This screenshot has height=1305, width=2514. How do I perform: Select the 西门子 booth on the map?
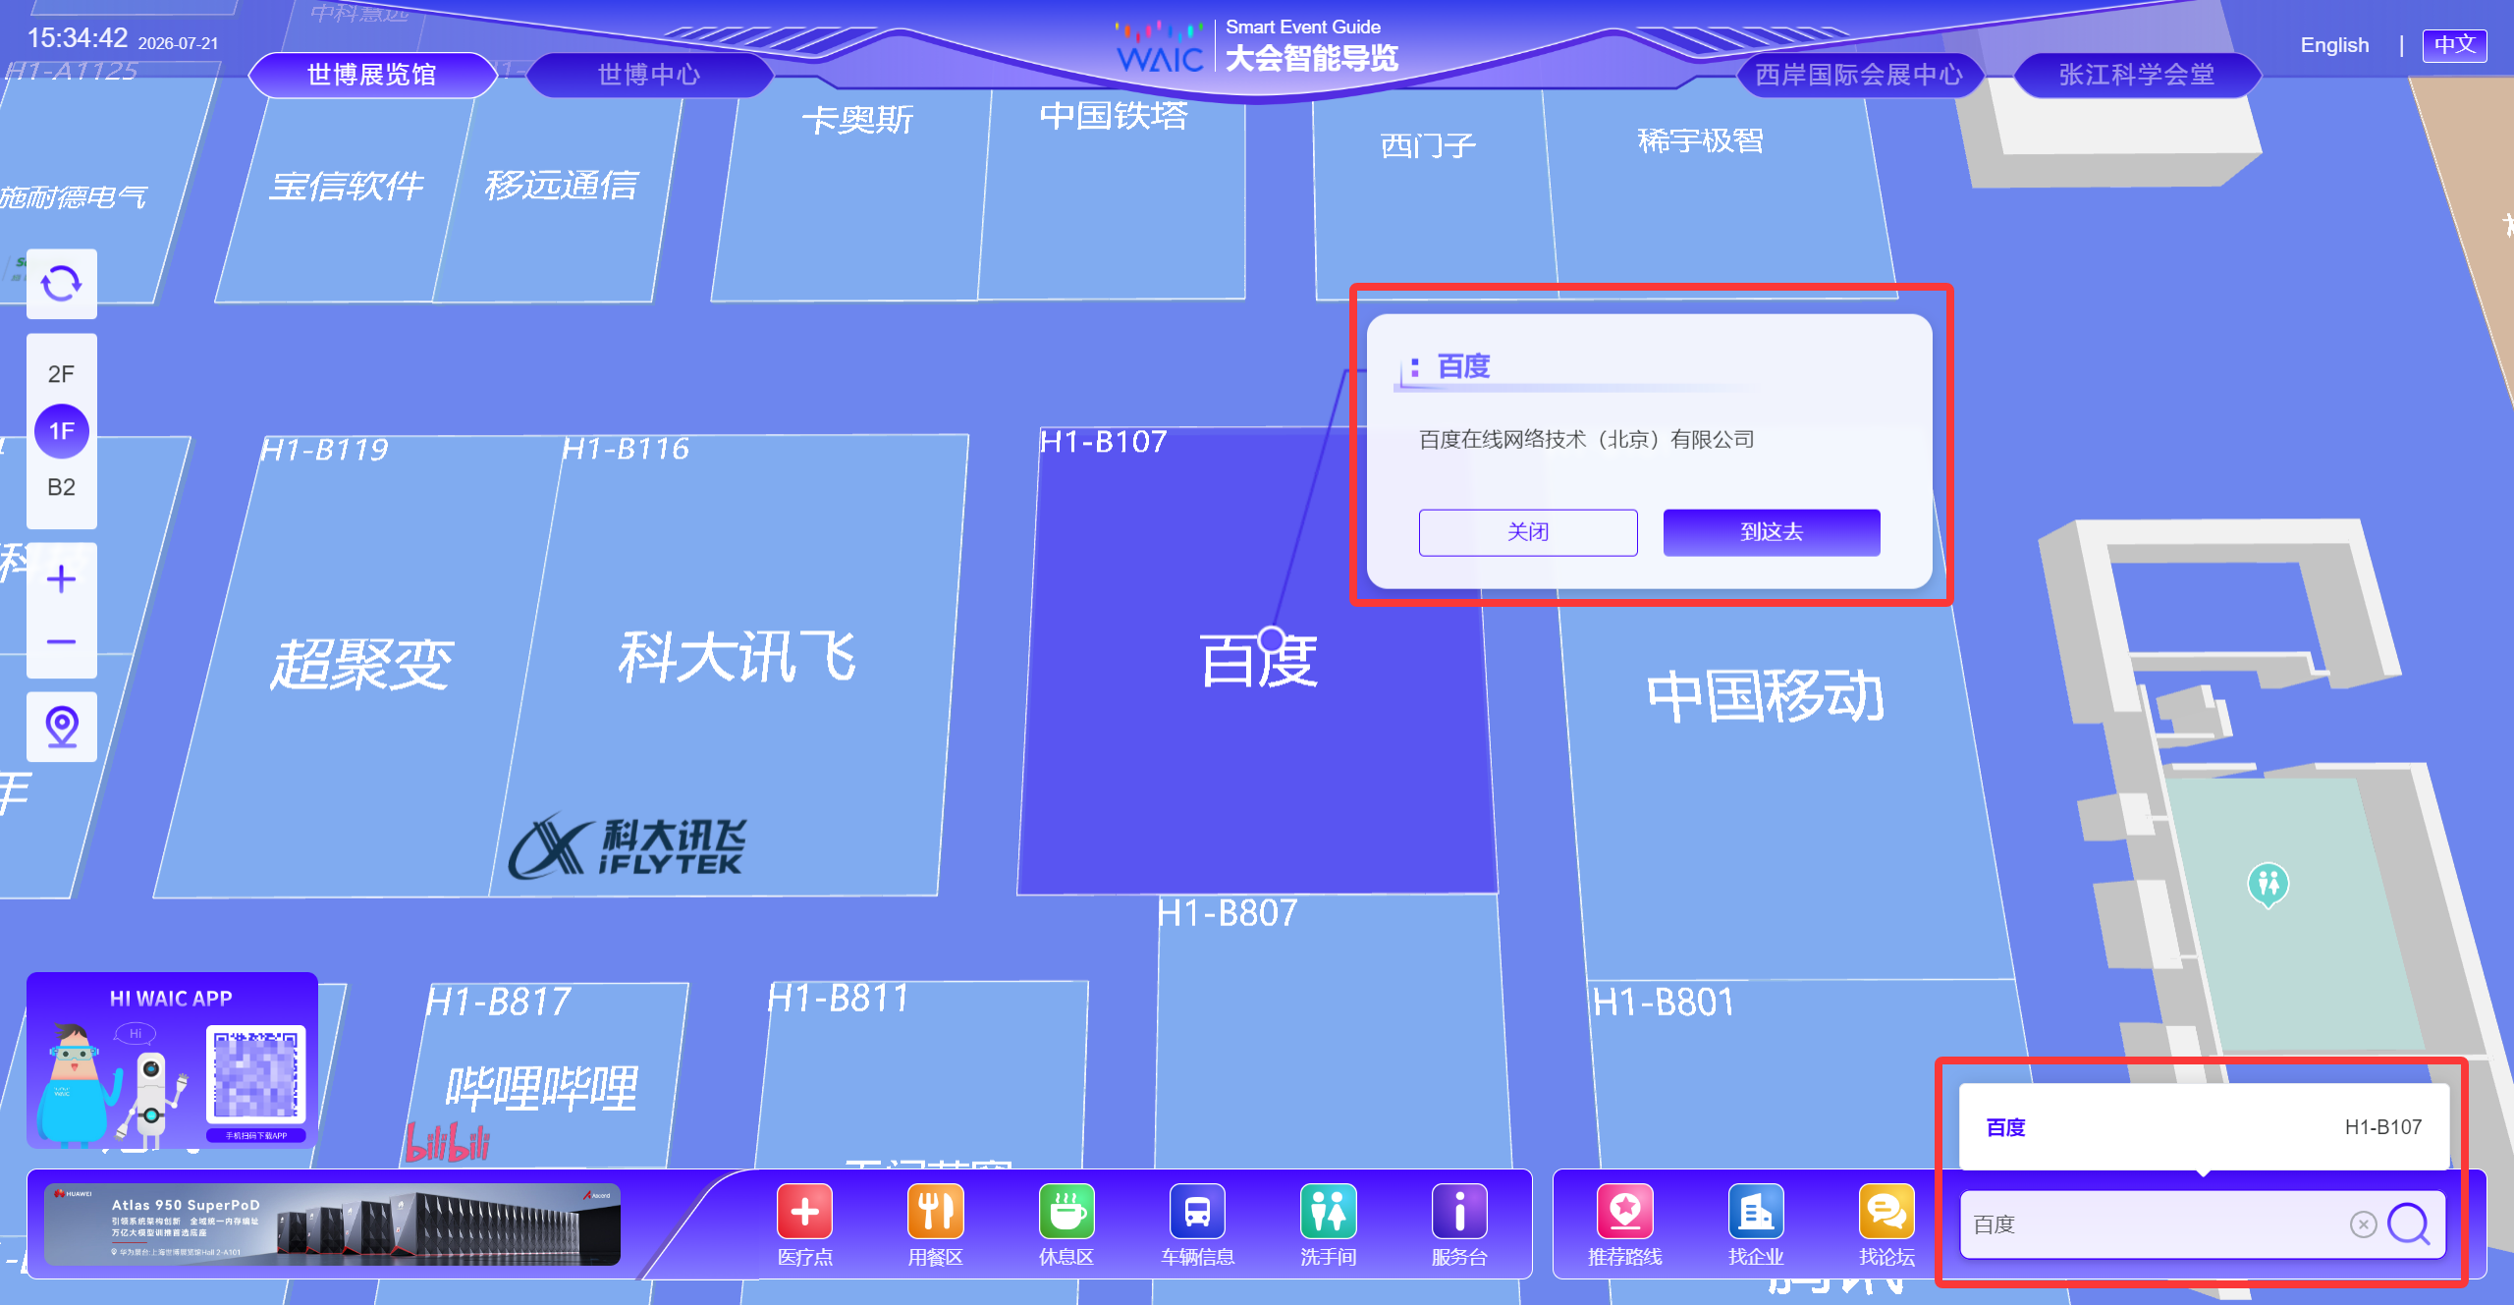tap(1428, 145)
